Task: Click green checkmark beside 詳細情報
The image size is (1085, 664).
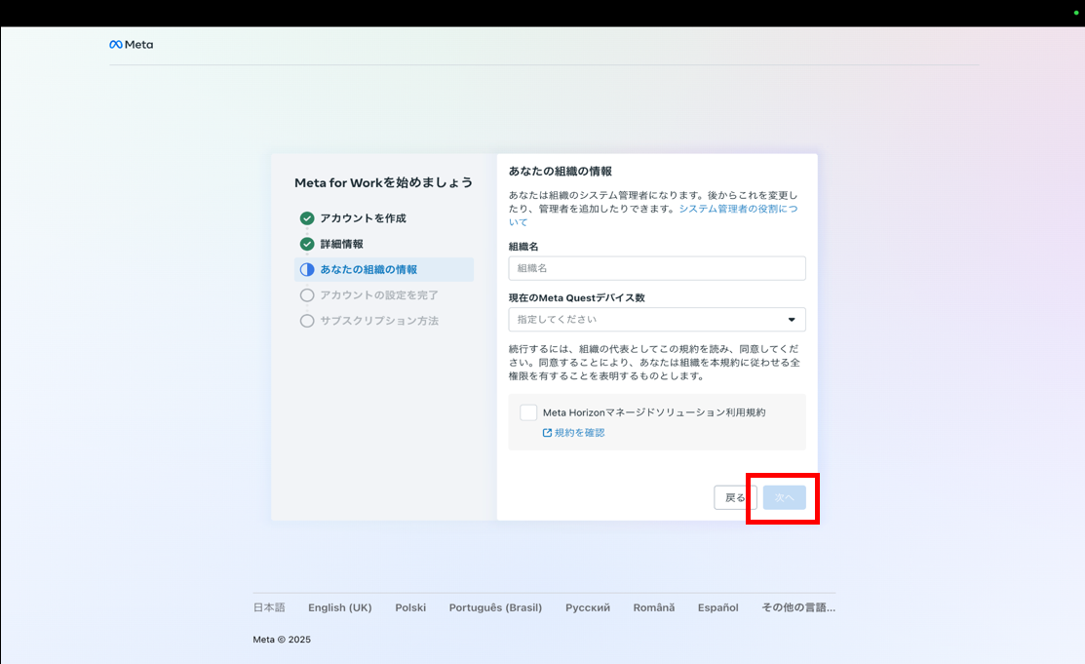Action: pos(307,244)
